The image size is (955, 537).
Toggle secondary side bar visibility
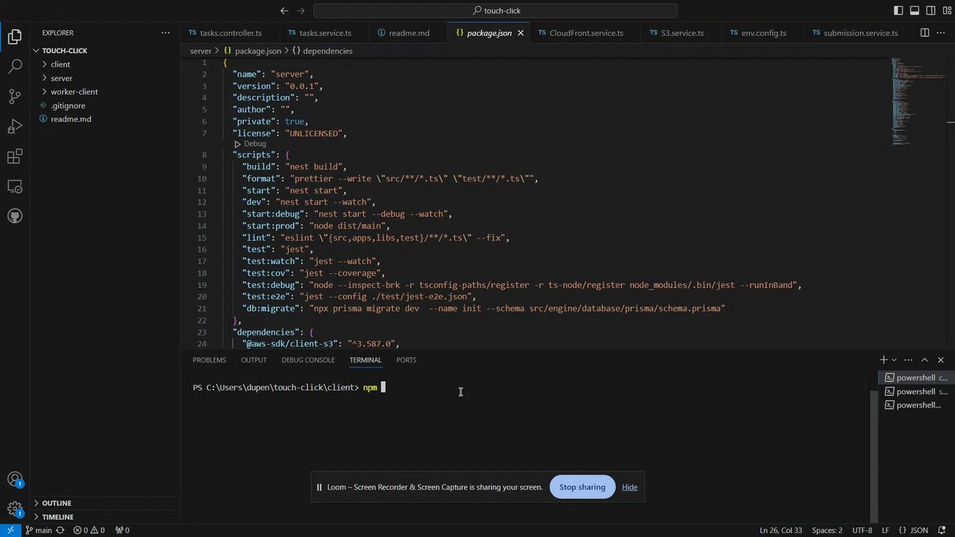(x=931, y=10)
